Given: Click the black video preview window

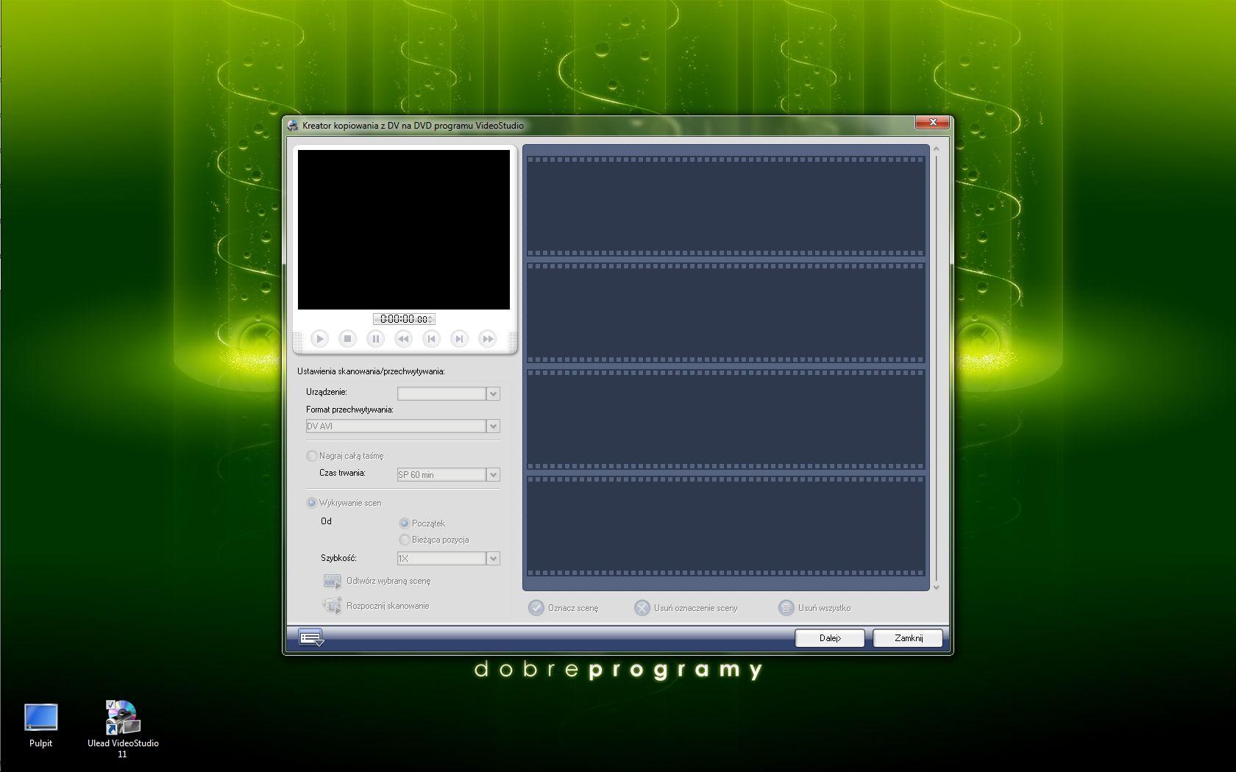Looking at the screenshot, I should coord(404,229).
